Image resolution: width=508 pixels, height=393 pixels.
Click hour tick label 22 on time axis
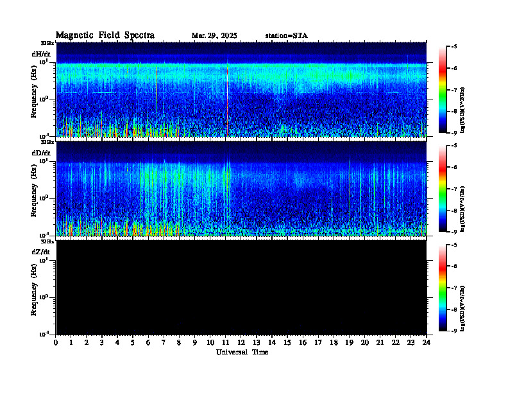[396, 343]
